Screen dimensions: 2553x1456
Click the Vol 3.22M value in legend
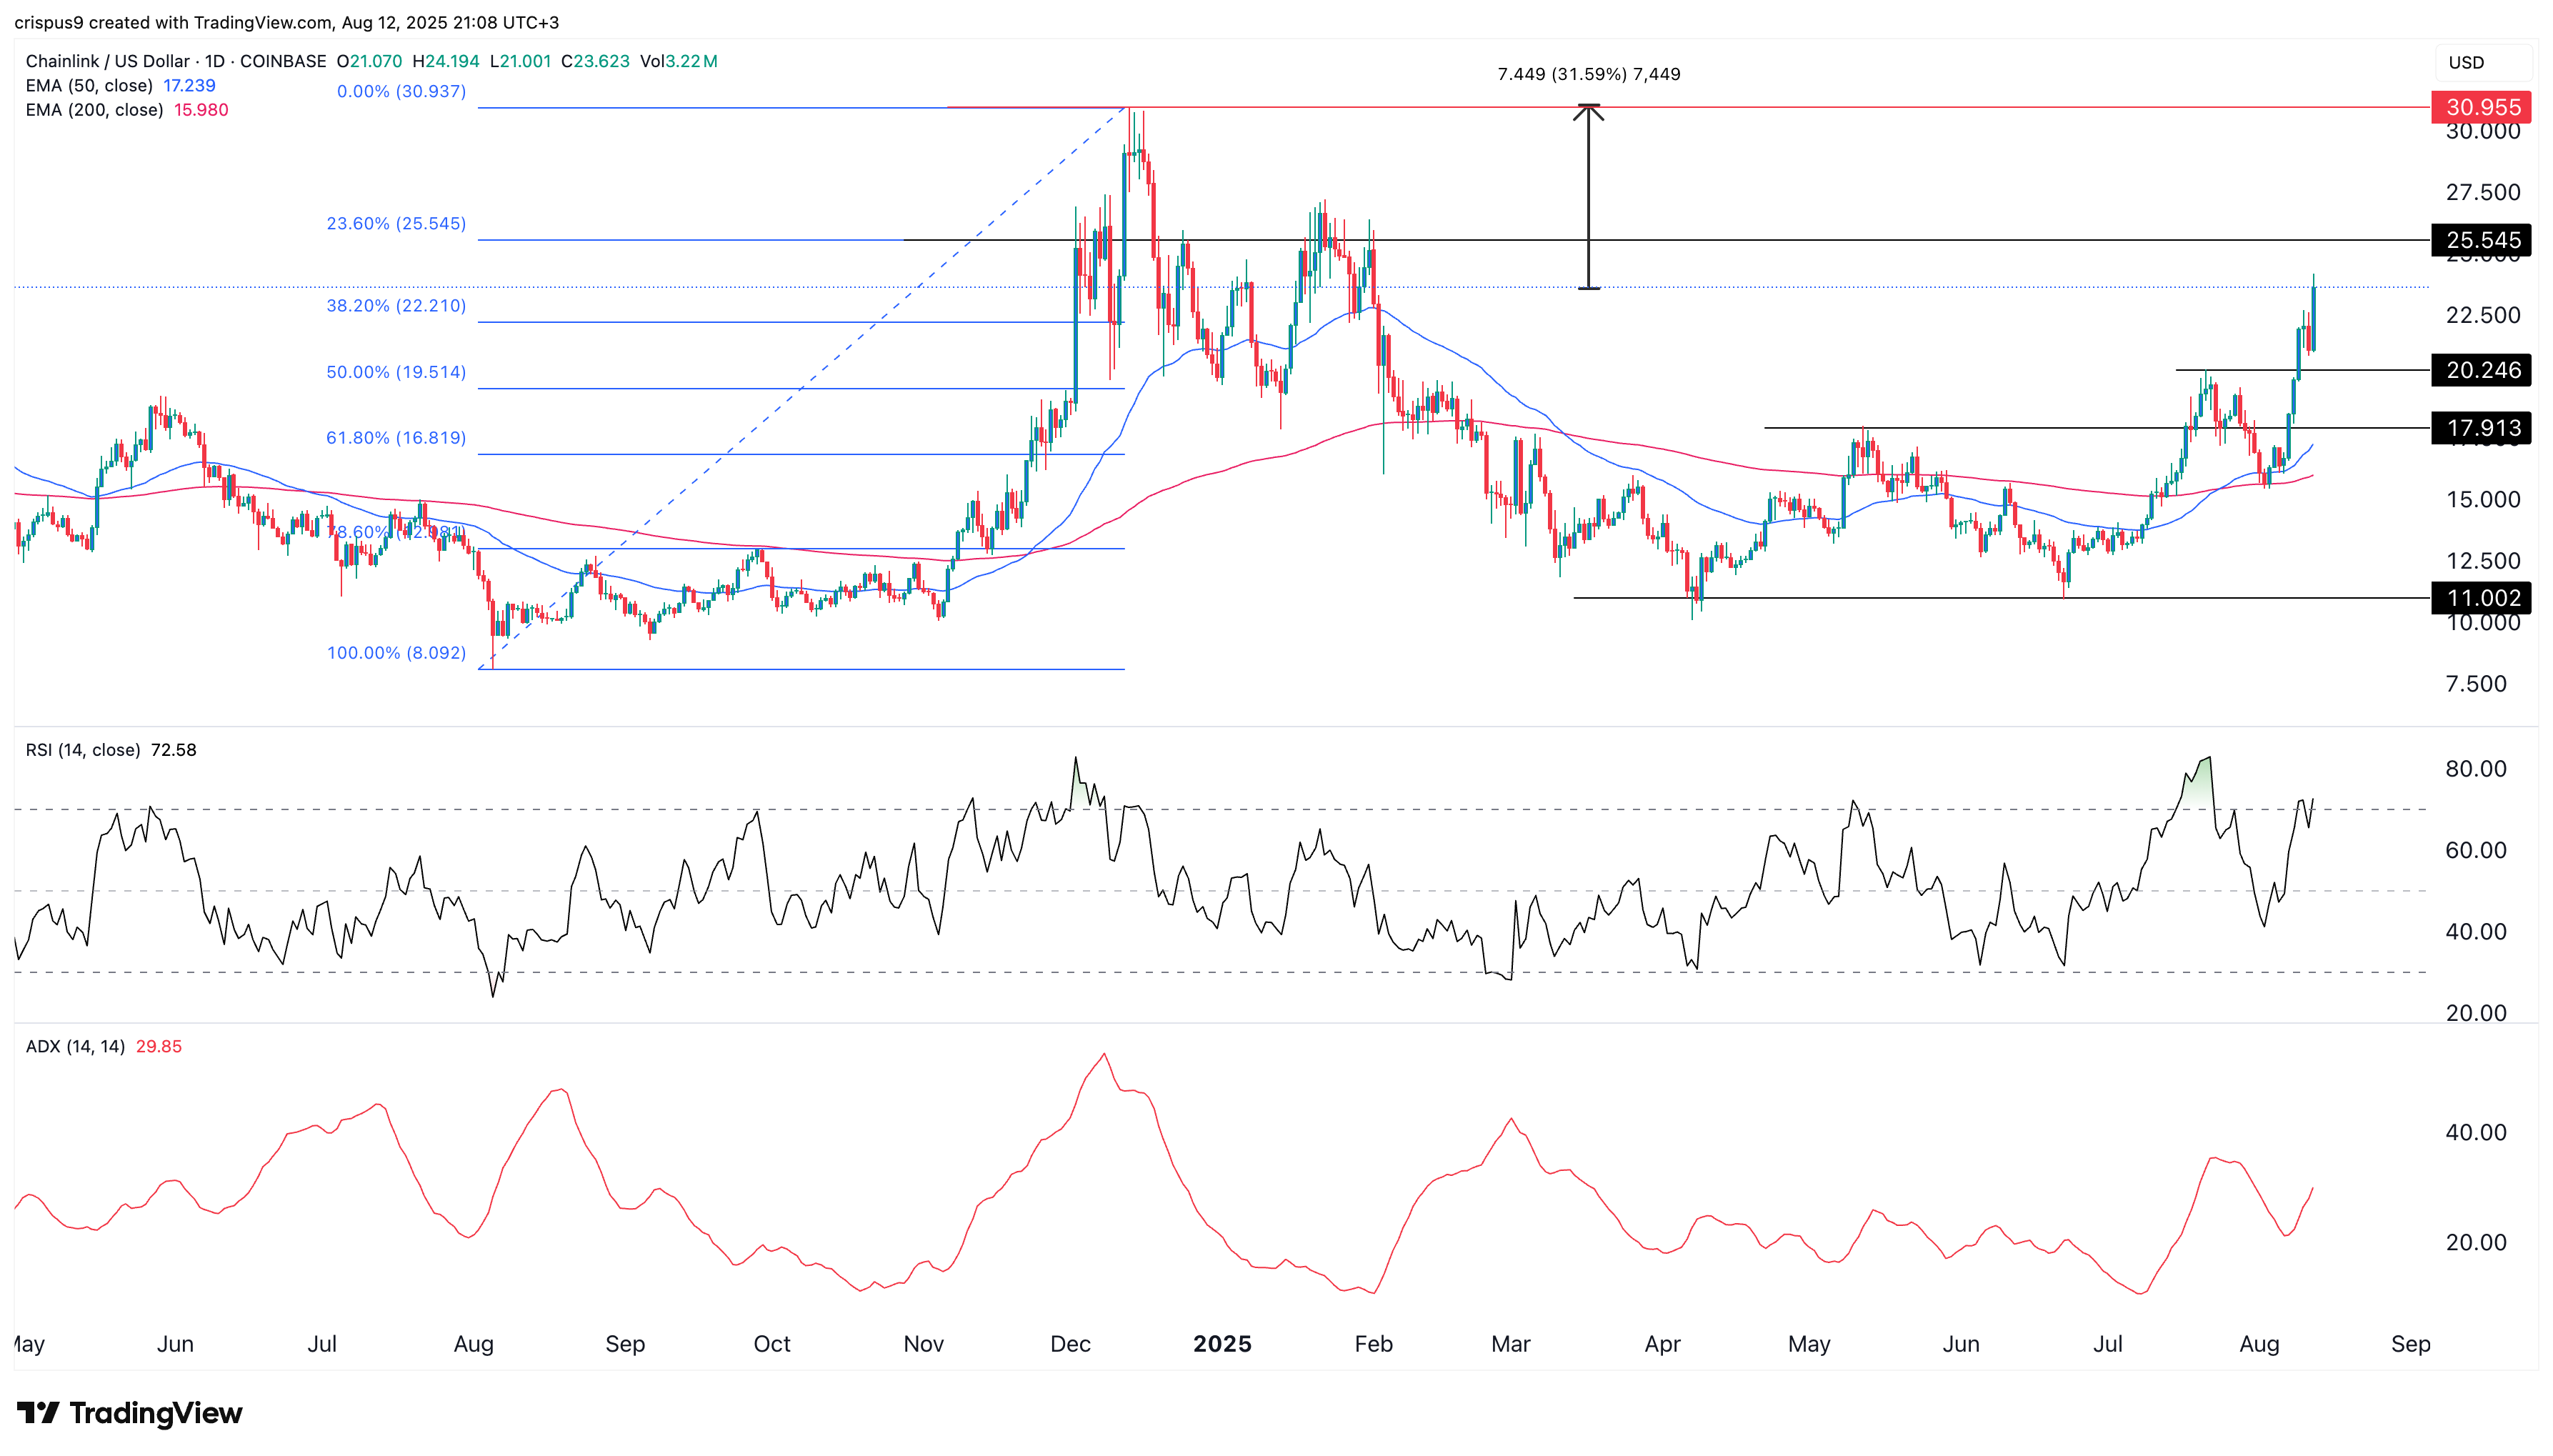[x=680, y=61]
